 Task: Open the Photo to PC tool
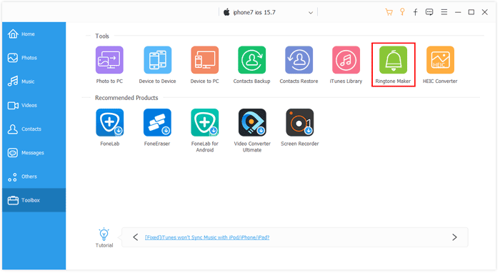tap(109, 60)
